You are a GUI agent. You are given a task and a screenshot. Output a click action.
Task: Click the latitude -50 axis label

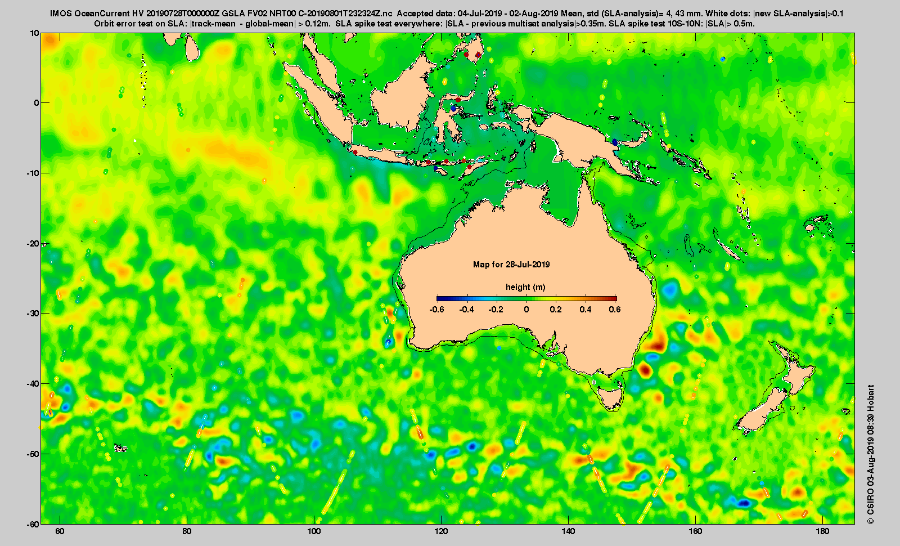33,454
